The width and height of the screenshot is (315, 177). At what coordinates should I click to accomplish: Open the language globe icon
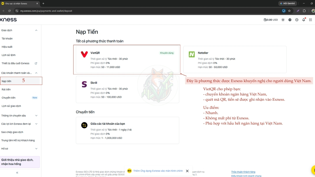290,20
